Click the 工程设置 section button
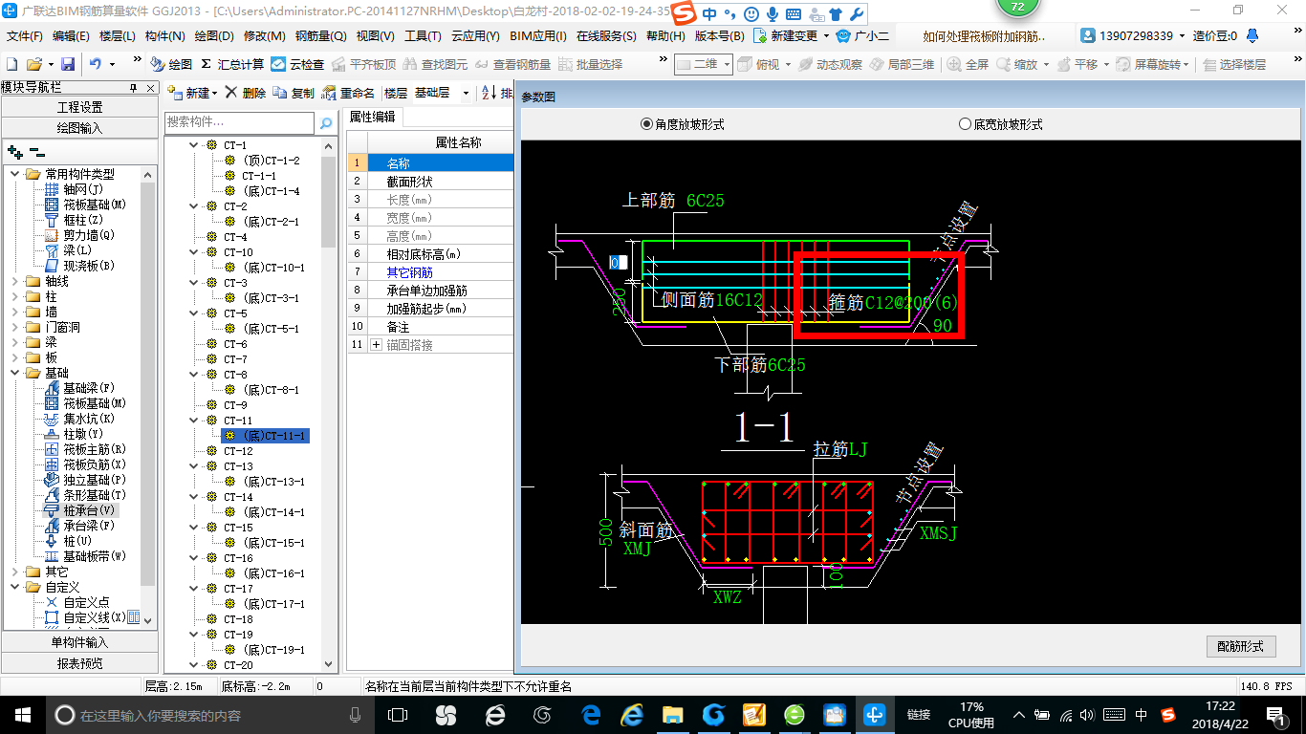Image resolution: width=1306 pixels, height=734 pixels. tap(79, 107)
